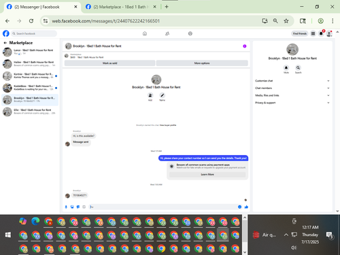
Task: Open Elle 1Bed 1 Bath House conversation
Action: tap(30, 112)
